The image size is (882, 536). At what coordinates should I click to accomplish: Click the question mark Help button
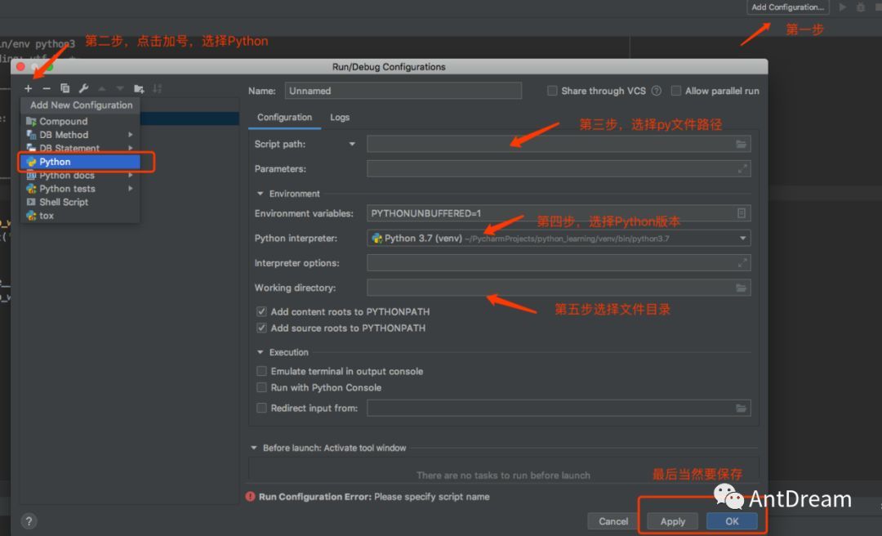29,521
